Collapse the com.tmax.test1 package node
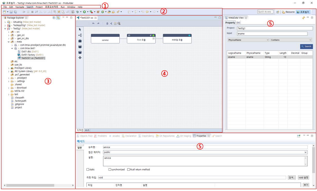 click(12, 48)
